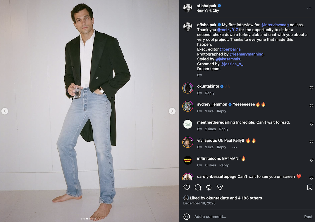The image size is (315, 222).
Task: Like sydney_lemmon's comment
Action: (311, 106)
